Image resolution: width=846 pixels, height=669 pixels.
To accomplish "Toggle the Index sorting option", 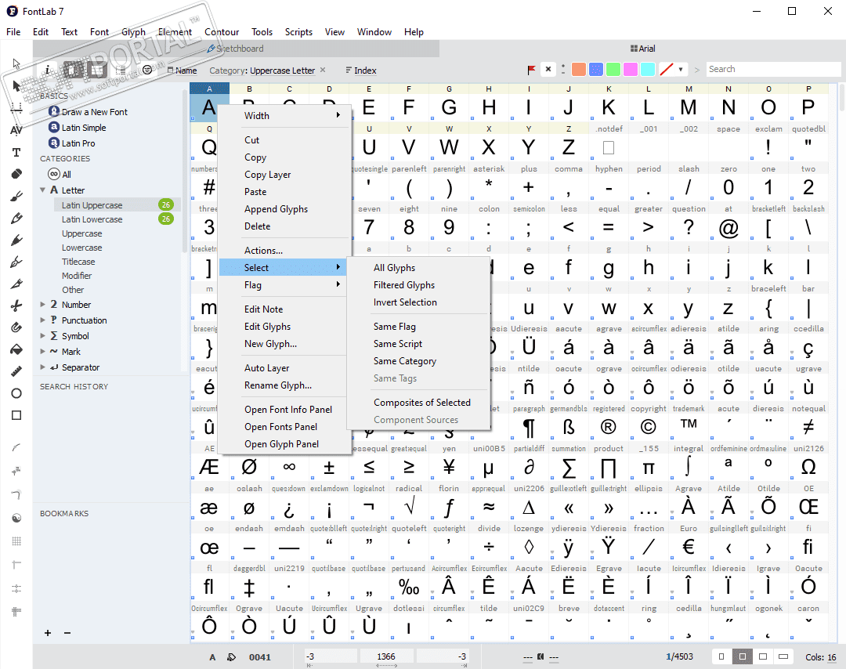I will coord(361,71).
